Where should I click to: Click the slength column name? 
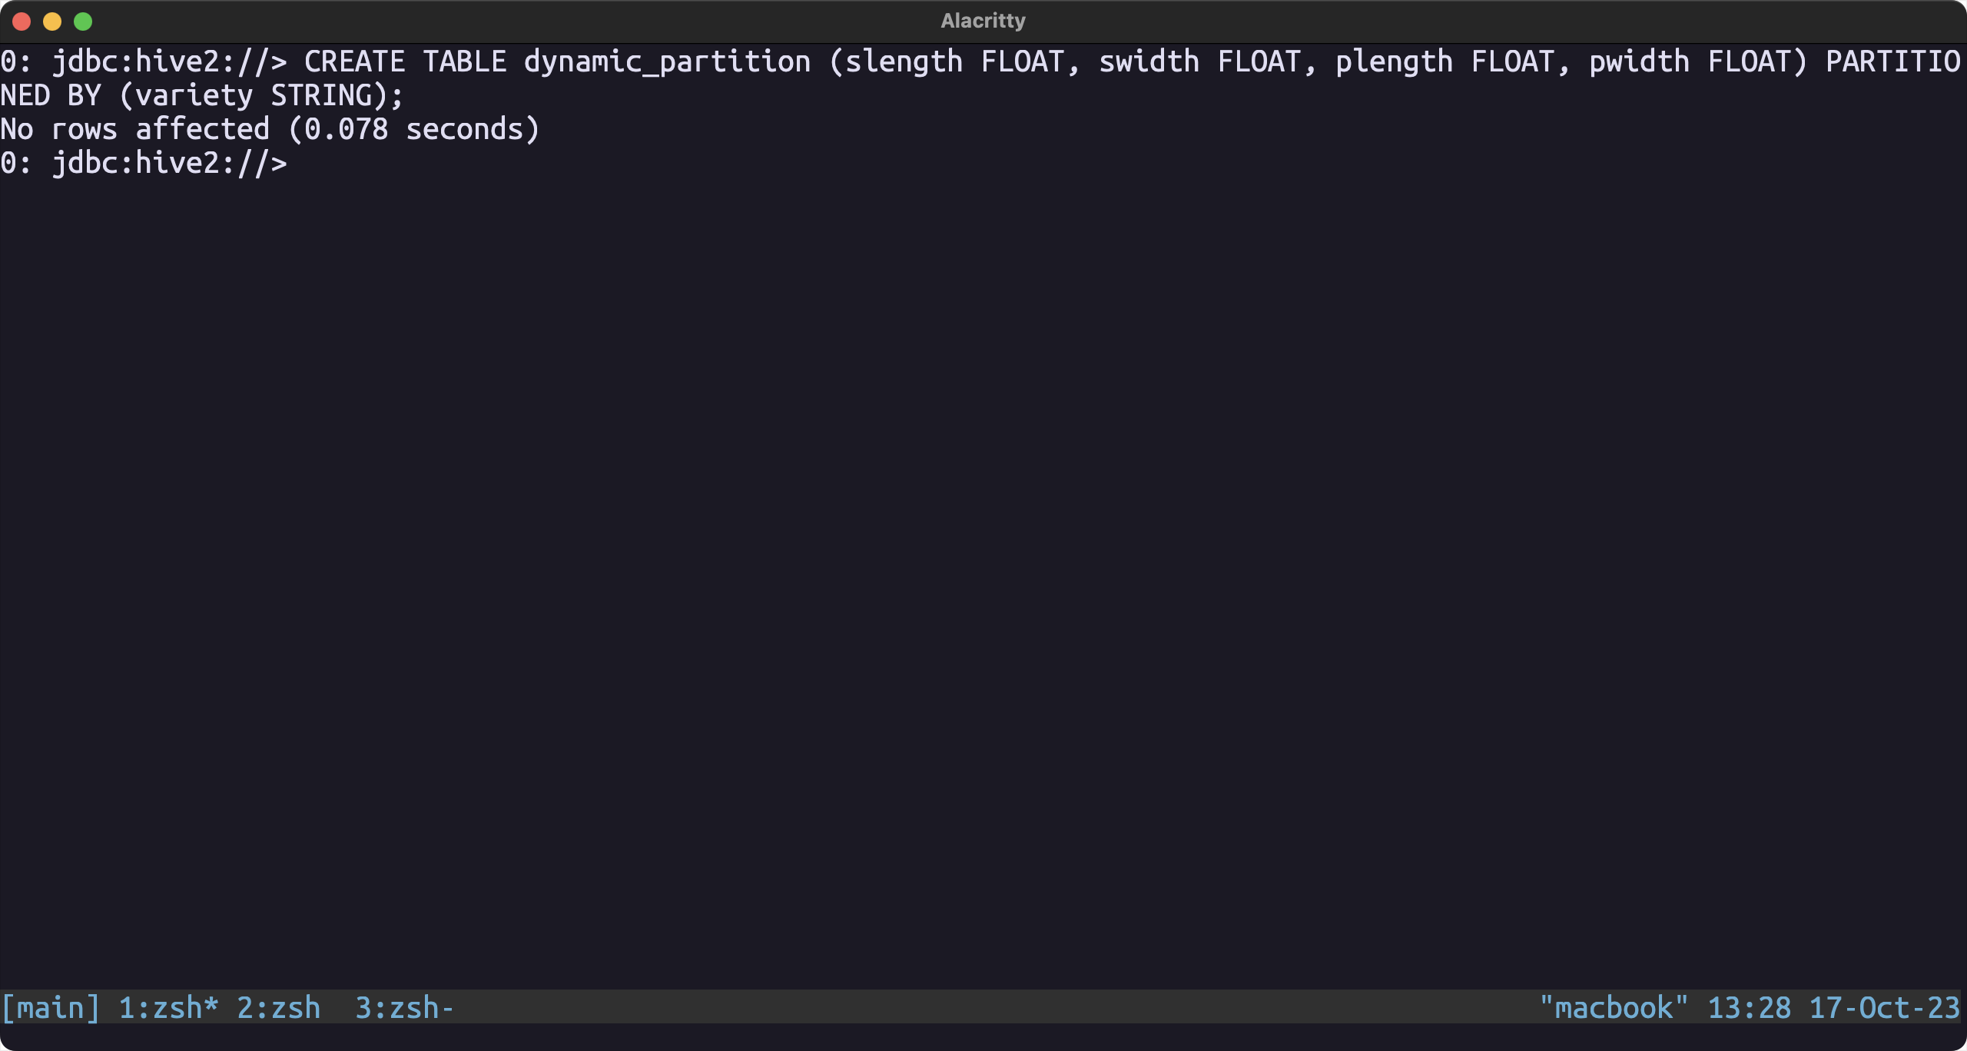click(904, 61)
